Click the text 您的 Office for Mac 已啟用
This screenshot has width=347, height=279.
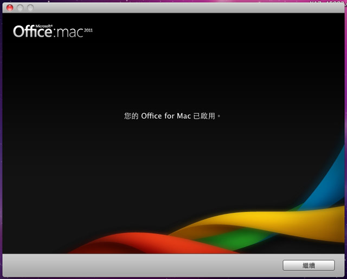click(172, 116)
